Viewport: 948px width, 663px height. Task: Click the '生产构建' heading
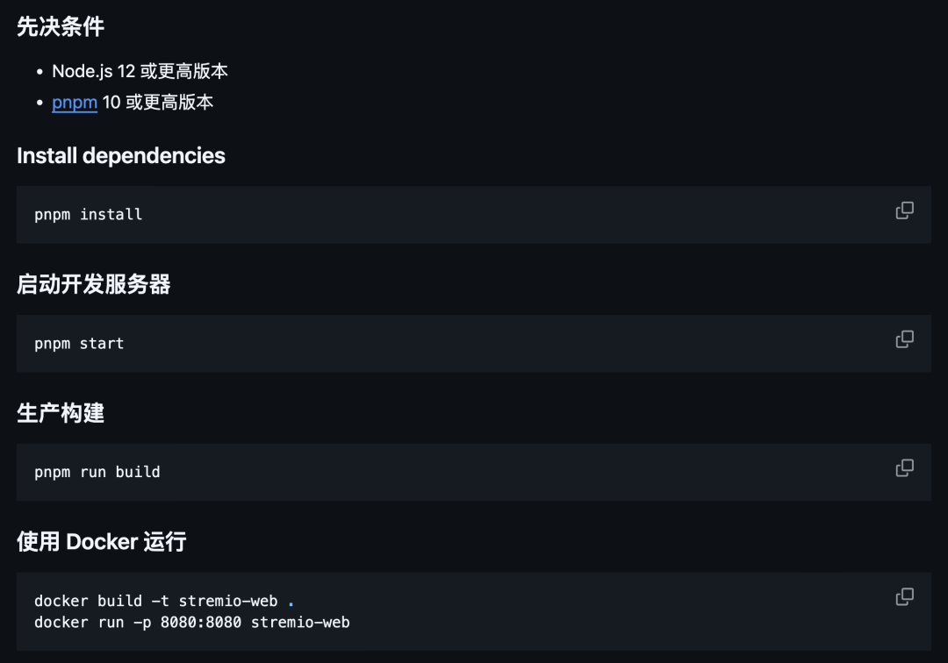(x=60, y=413)
